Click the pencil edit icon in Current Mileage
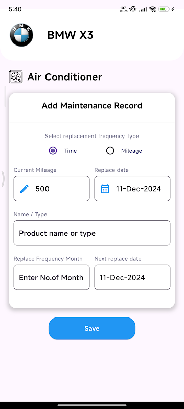184x409 pixels. click(x=25, y=189)
